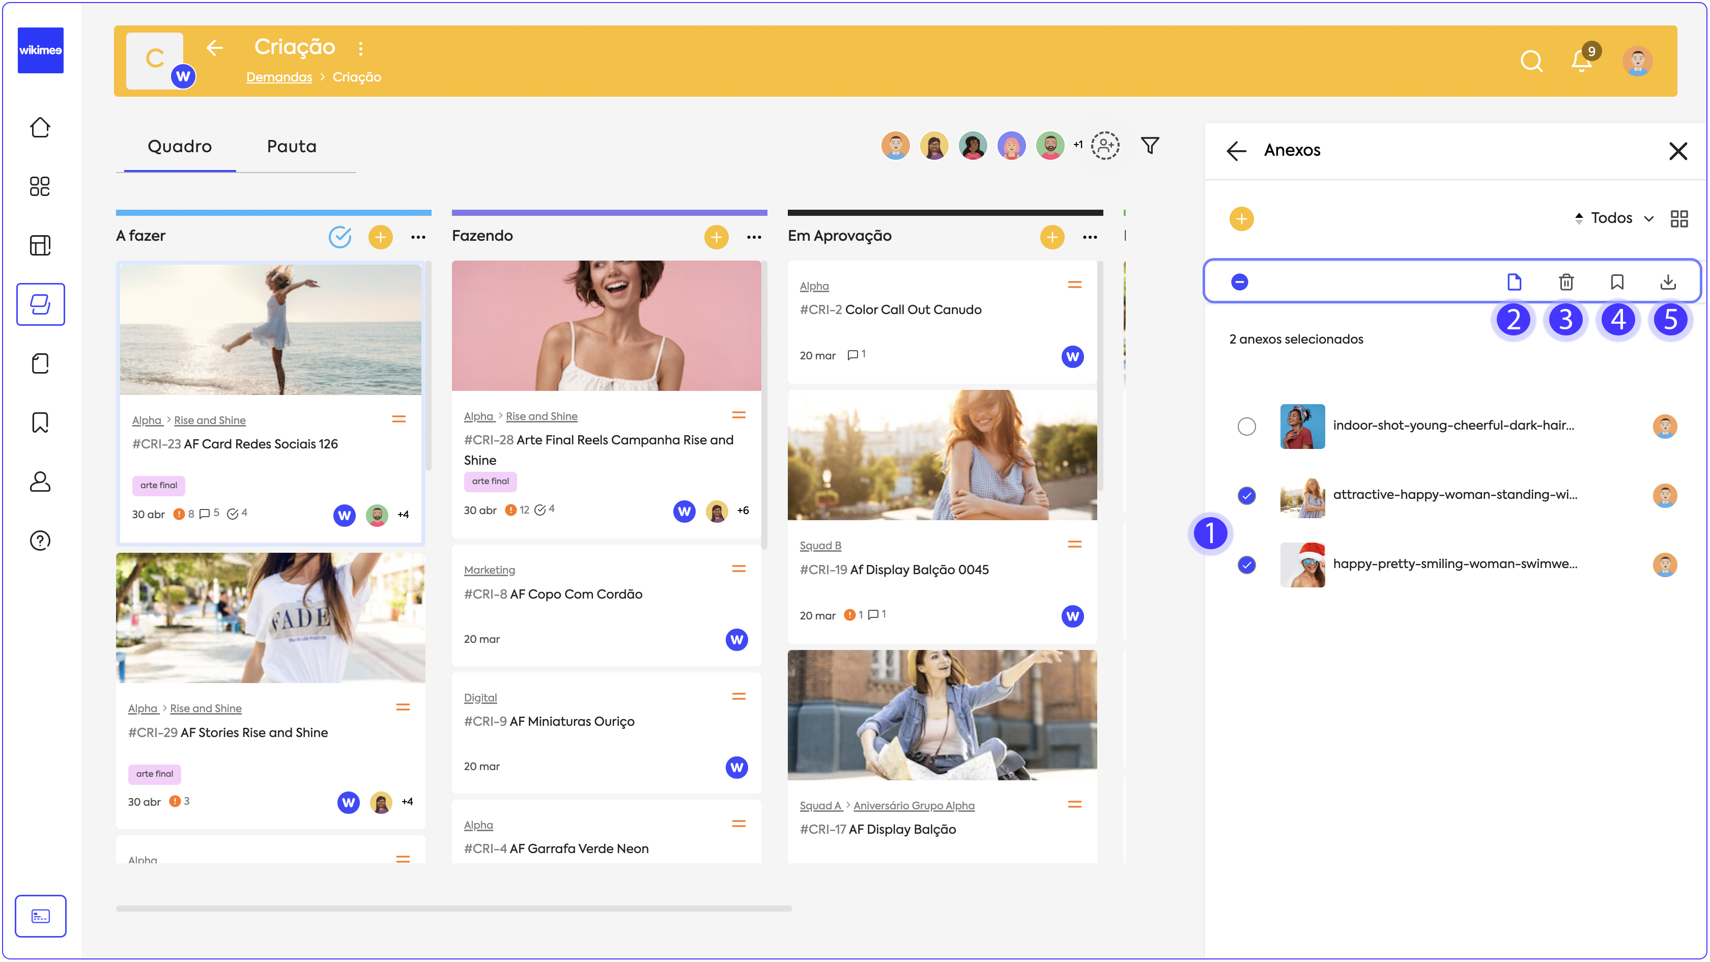Image resolution: width=1710 pixels, height=962 pixels.
Task: Add a card to the Fazendo column
Action: coord(716,237)
